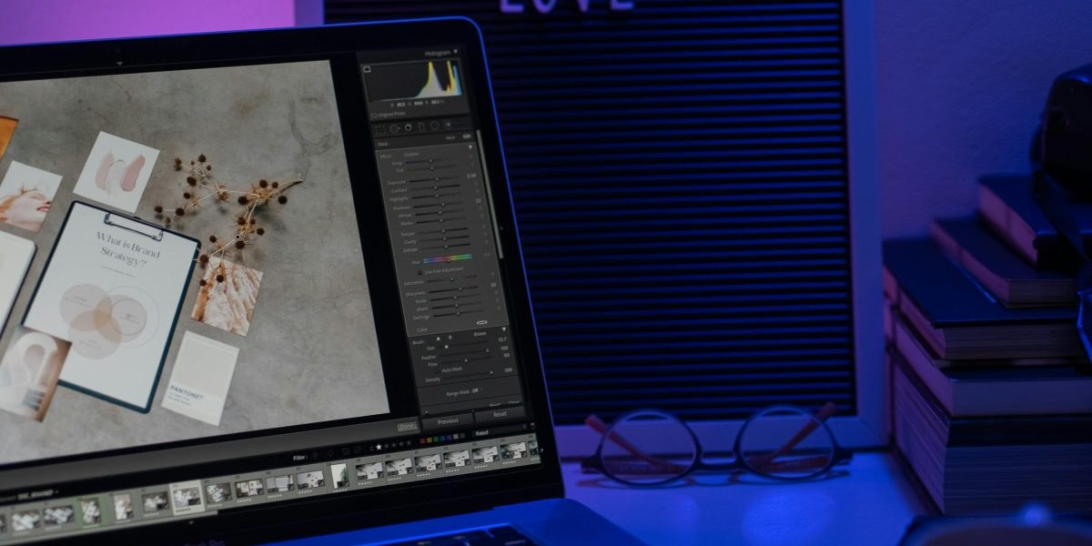1092x546 pixels.
Task: Adjust the Contrast slider
Action: pyautogui.click(x=435, y=187)
